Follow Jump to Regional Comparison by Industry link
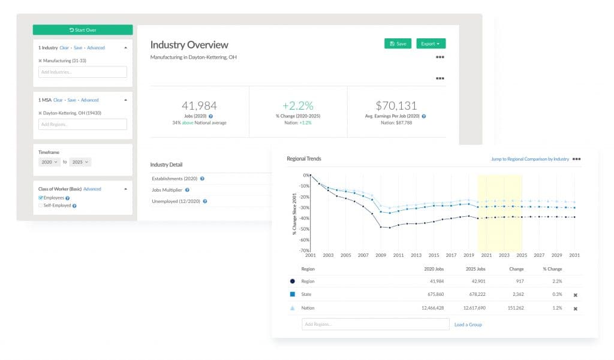This screenshot has width=614, height=360. point(529,159)
